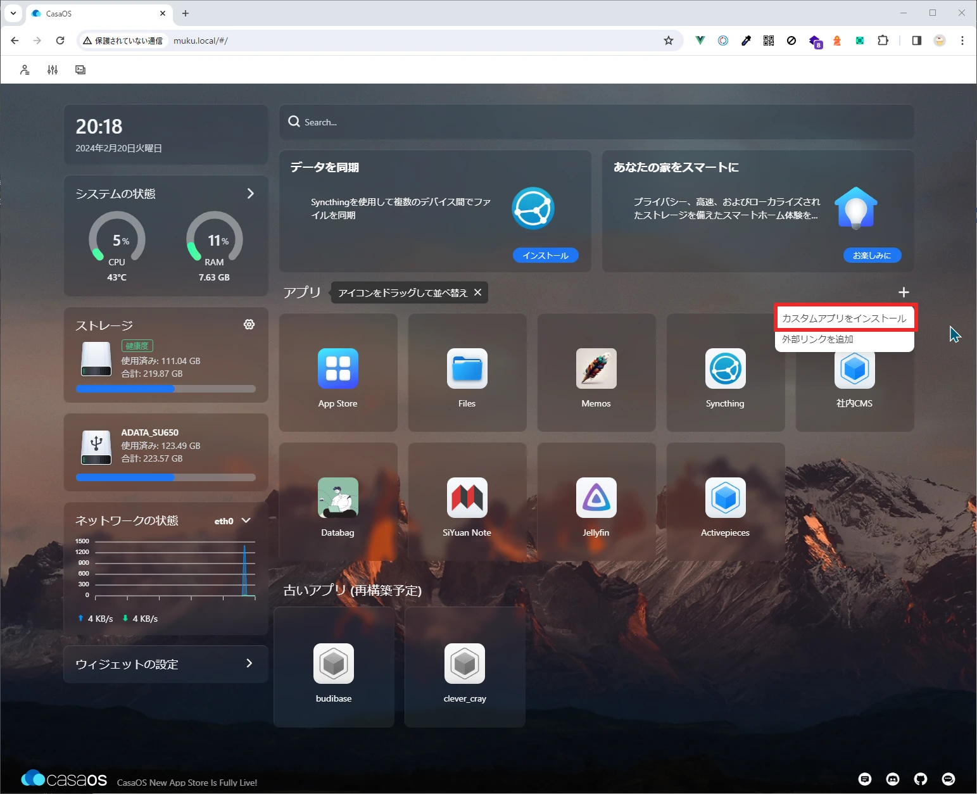Open Chrome's three-dot menu
The width and height of the screenshot is (977, 794).
[962, 41]
